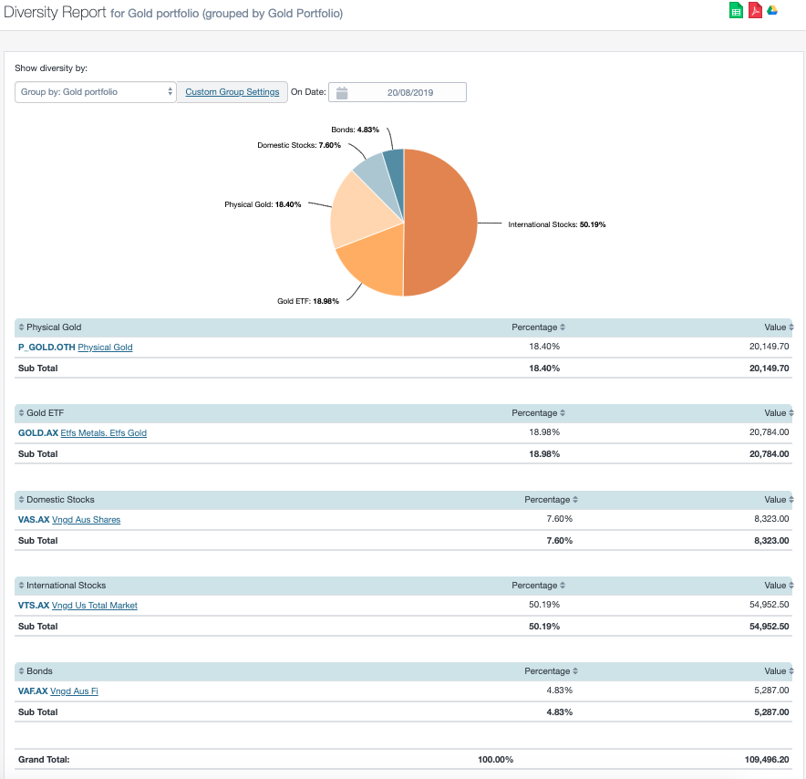Viewport: 806px width, 779px height.
Task: Select the International Stocks pie slice
Action: click(x=438, y=223)
